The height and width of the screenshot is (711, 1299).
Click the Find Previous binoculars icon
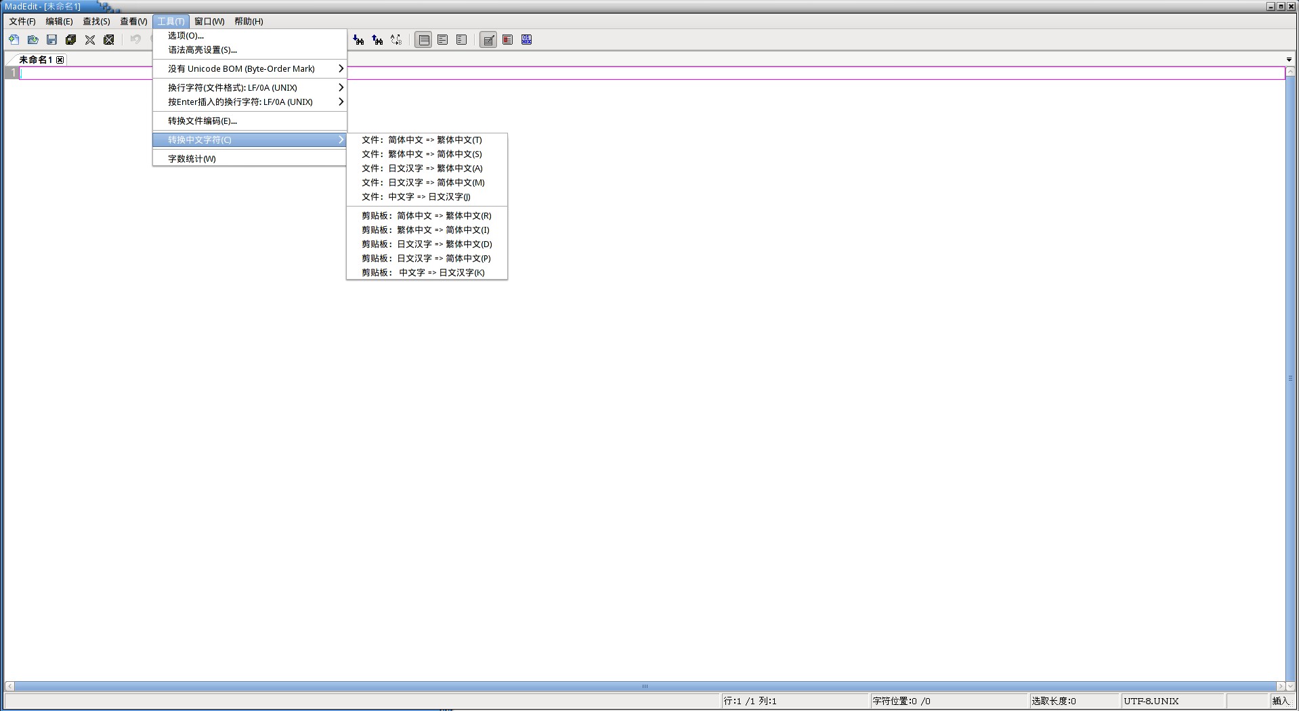pos(377,40)
